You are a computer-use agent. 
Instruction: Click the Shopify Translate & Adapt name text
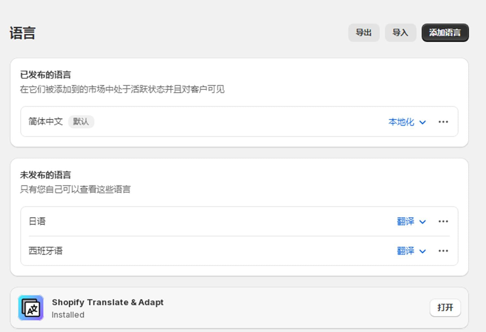108,302
